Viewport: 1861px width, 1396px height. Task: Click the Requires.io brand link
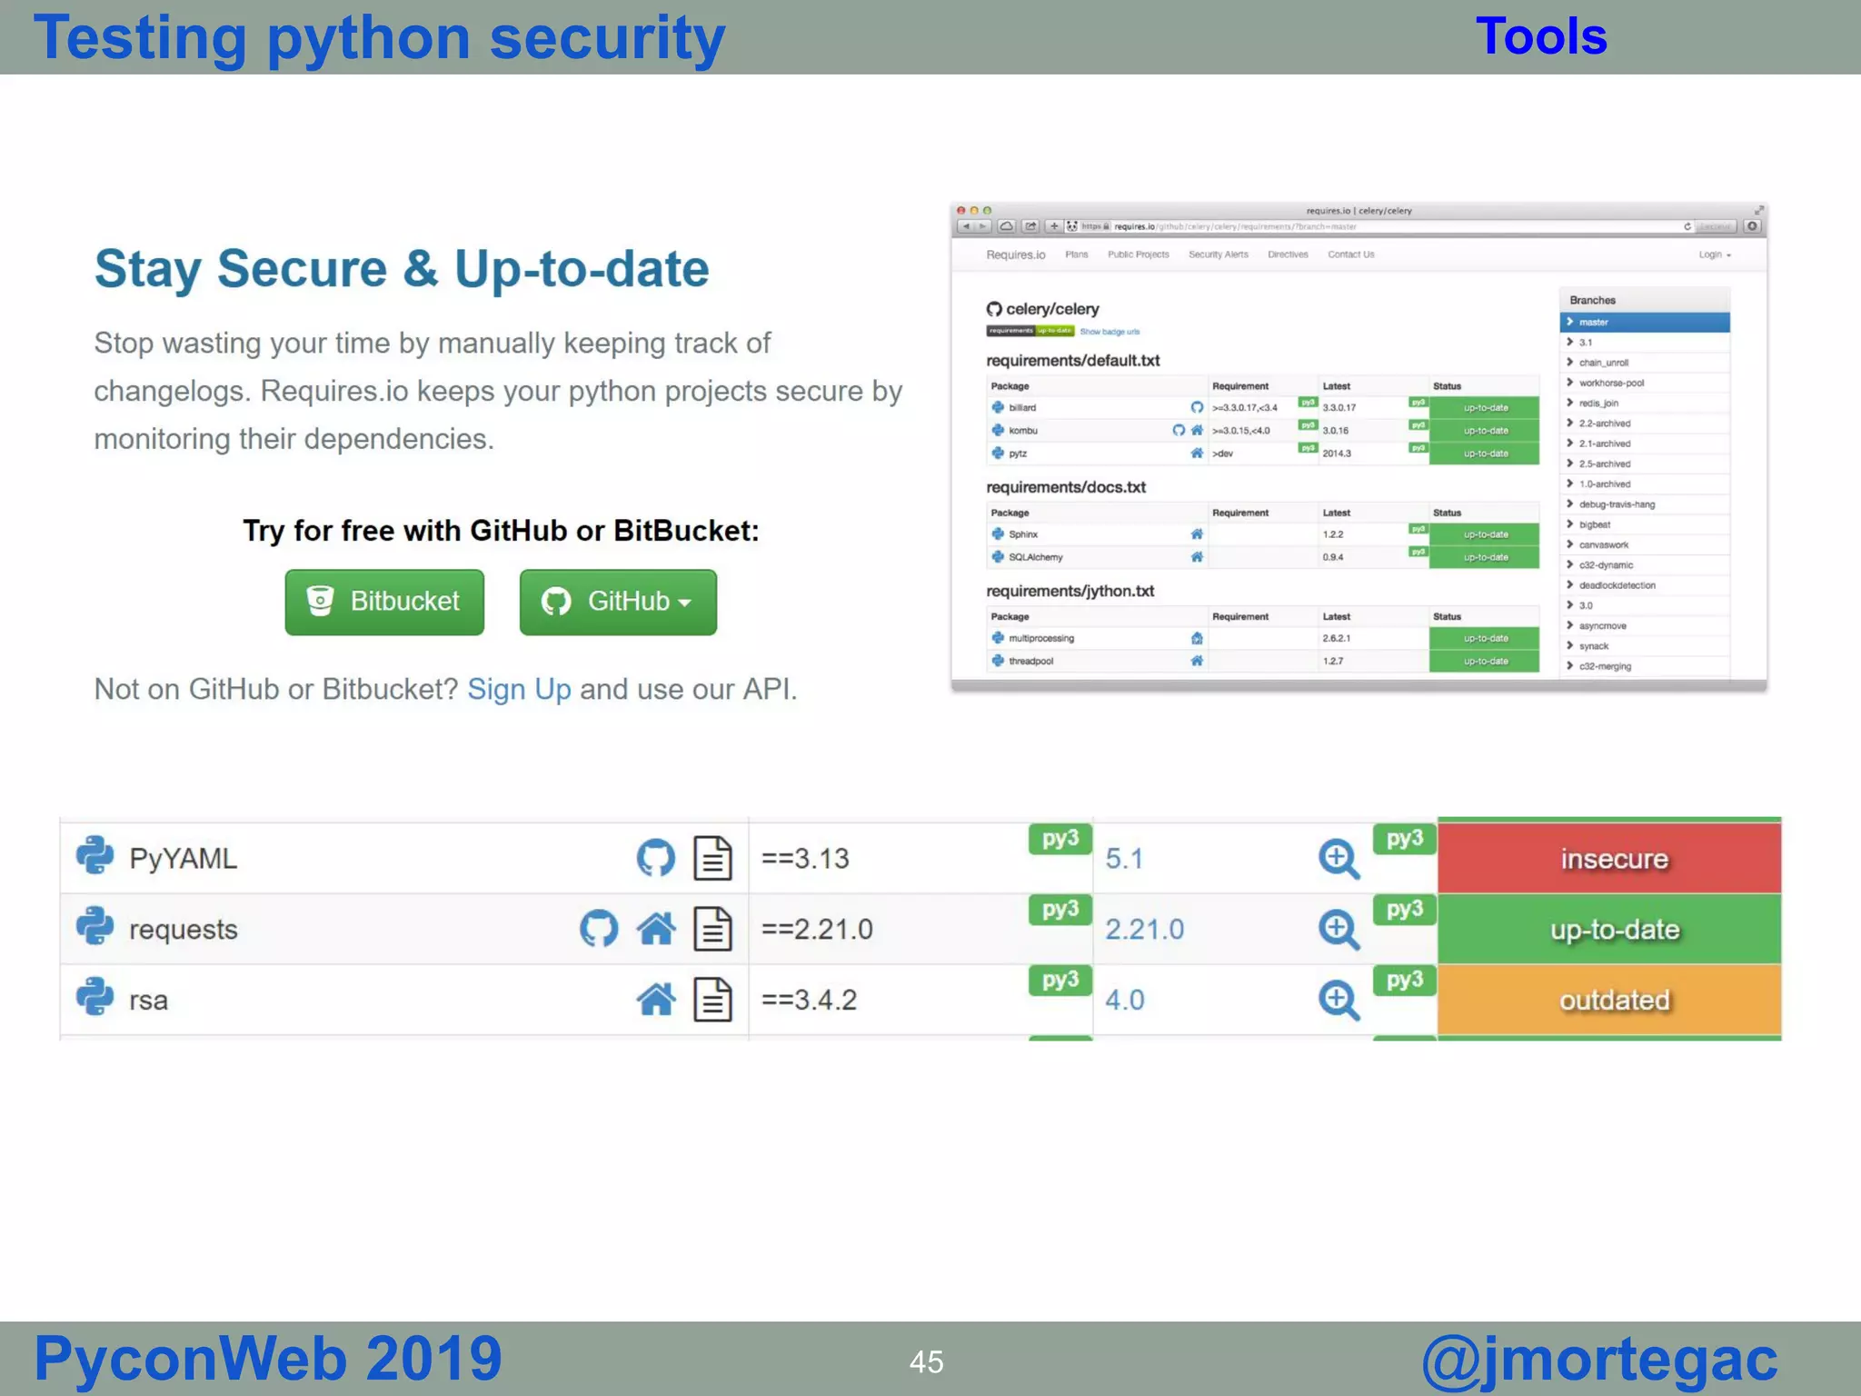[1016, 254]
